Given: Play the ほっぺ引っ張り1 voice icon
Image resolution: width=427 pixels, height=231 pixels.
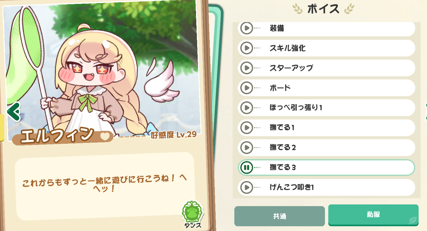Looking at the screenshot, I should pos(247,108).
